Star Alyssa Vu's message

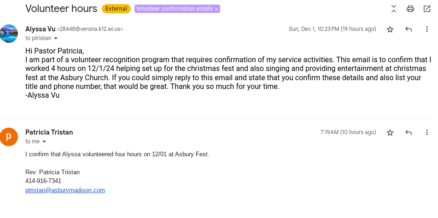tap(390, 29)
